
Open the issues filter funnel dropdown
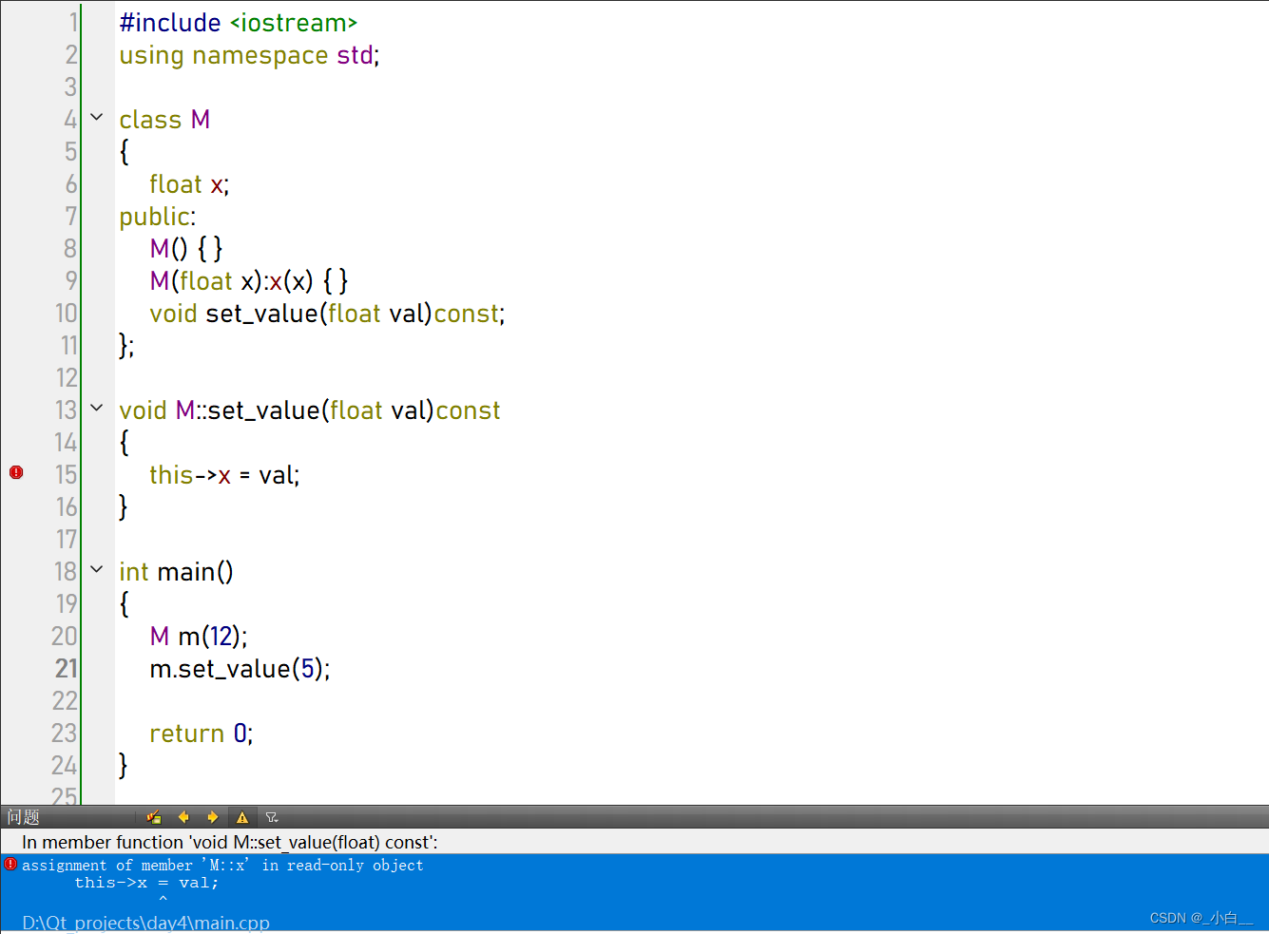(272, 817)
